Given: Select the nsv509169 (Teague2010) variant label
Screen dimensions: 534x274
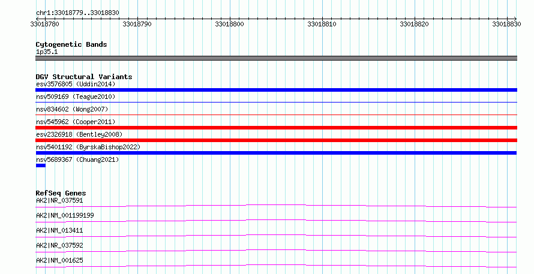Looking at the screenshot, I should click(76, 97).
